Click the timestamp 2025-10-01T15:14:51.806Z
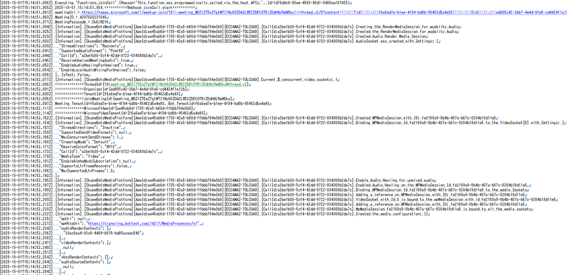 [26, 2]
